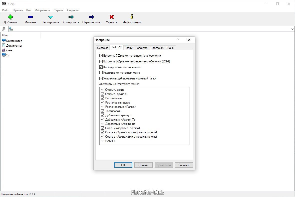Enable Иконки в контекстном меню
The image size is (295, 197).
point(101,73)
